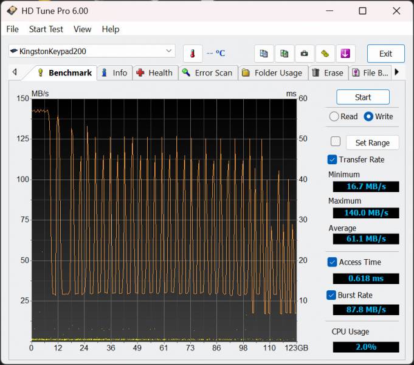Switch to the Folder Usage tab
Screen dimensions: 414x365
click(x=274, y=72)
